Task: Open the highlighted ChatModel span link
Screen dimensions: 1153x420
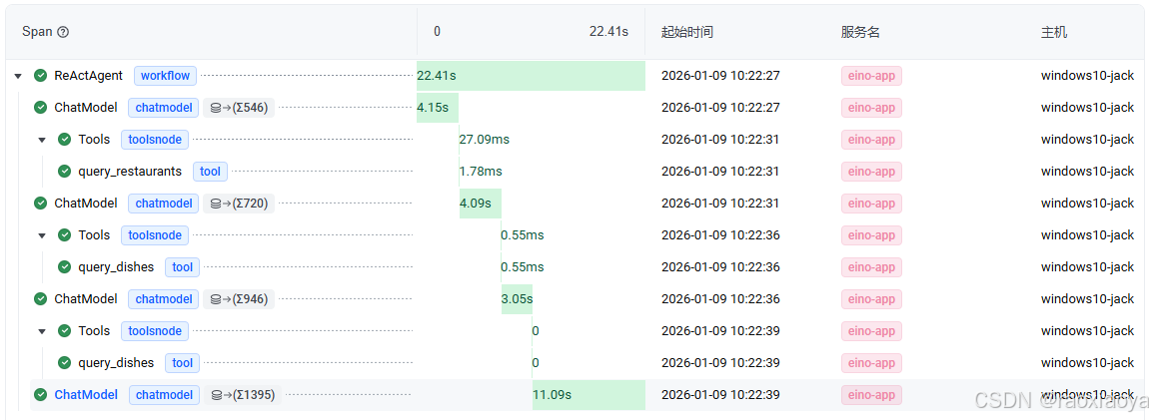Action: (x=86, y=395)
